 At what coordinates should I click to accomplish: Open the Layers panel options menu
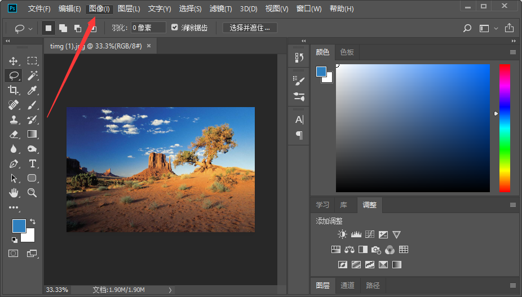pos(512,285)
